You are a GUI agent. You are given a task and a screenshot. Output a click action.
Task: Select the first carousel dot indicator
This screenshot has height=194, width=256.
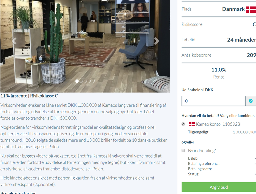point(77,81)
